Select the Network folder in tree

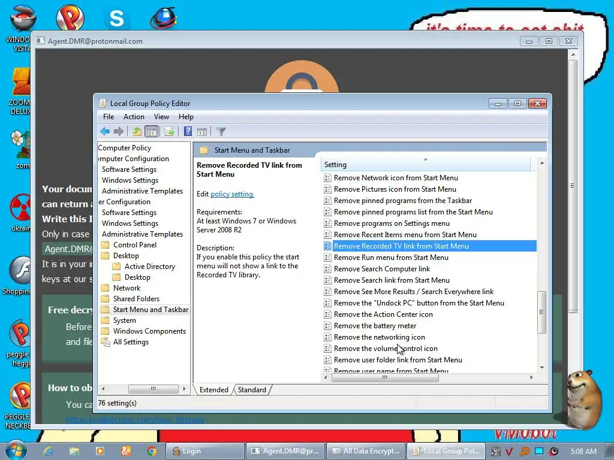pos(127,288)
